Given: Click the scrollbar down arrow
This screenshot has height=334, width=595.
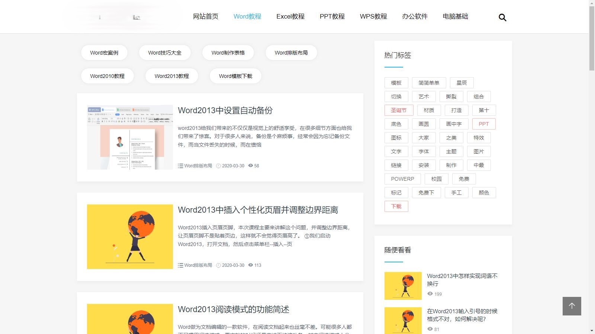Looking at the screenshot, I should point(592,331).
